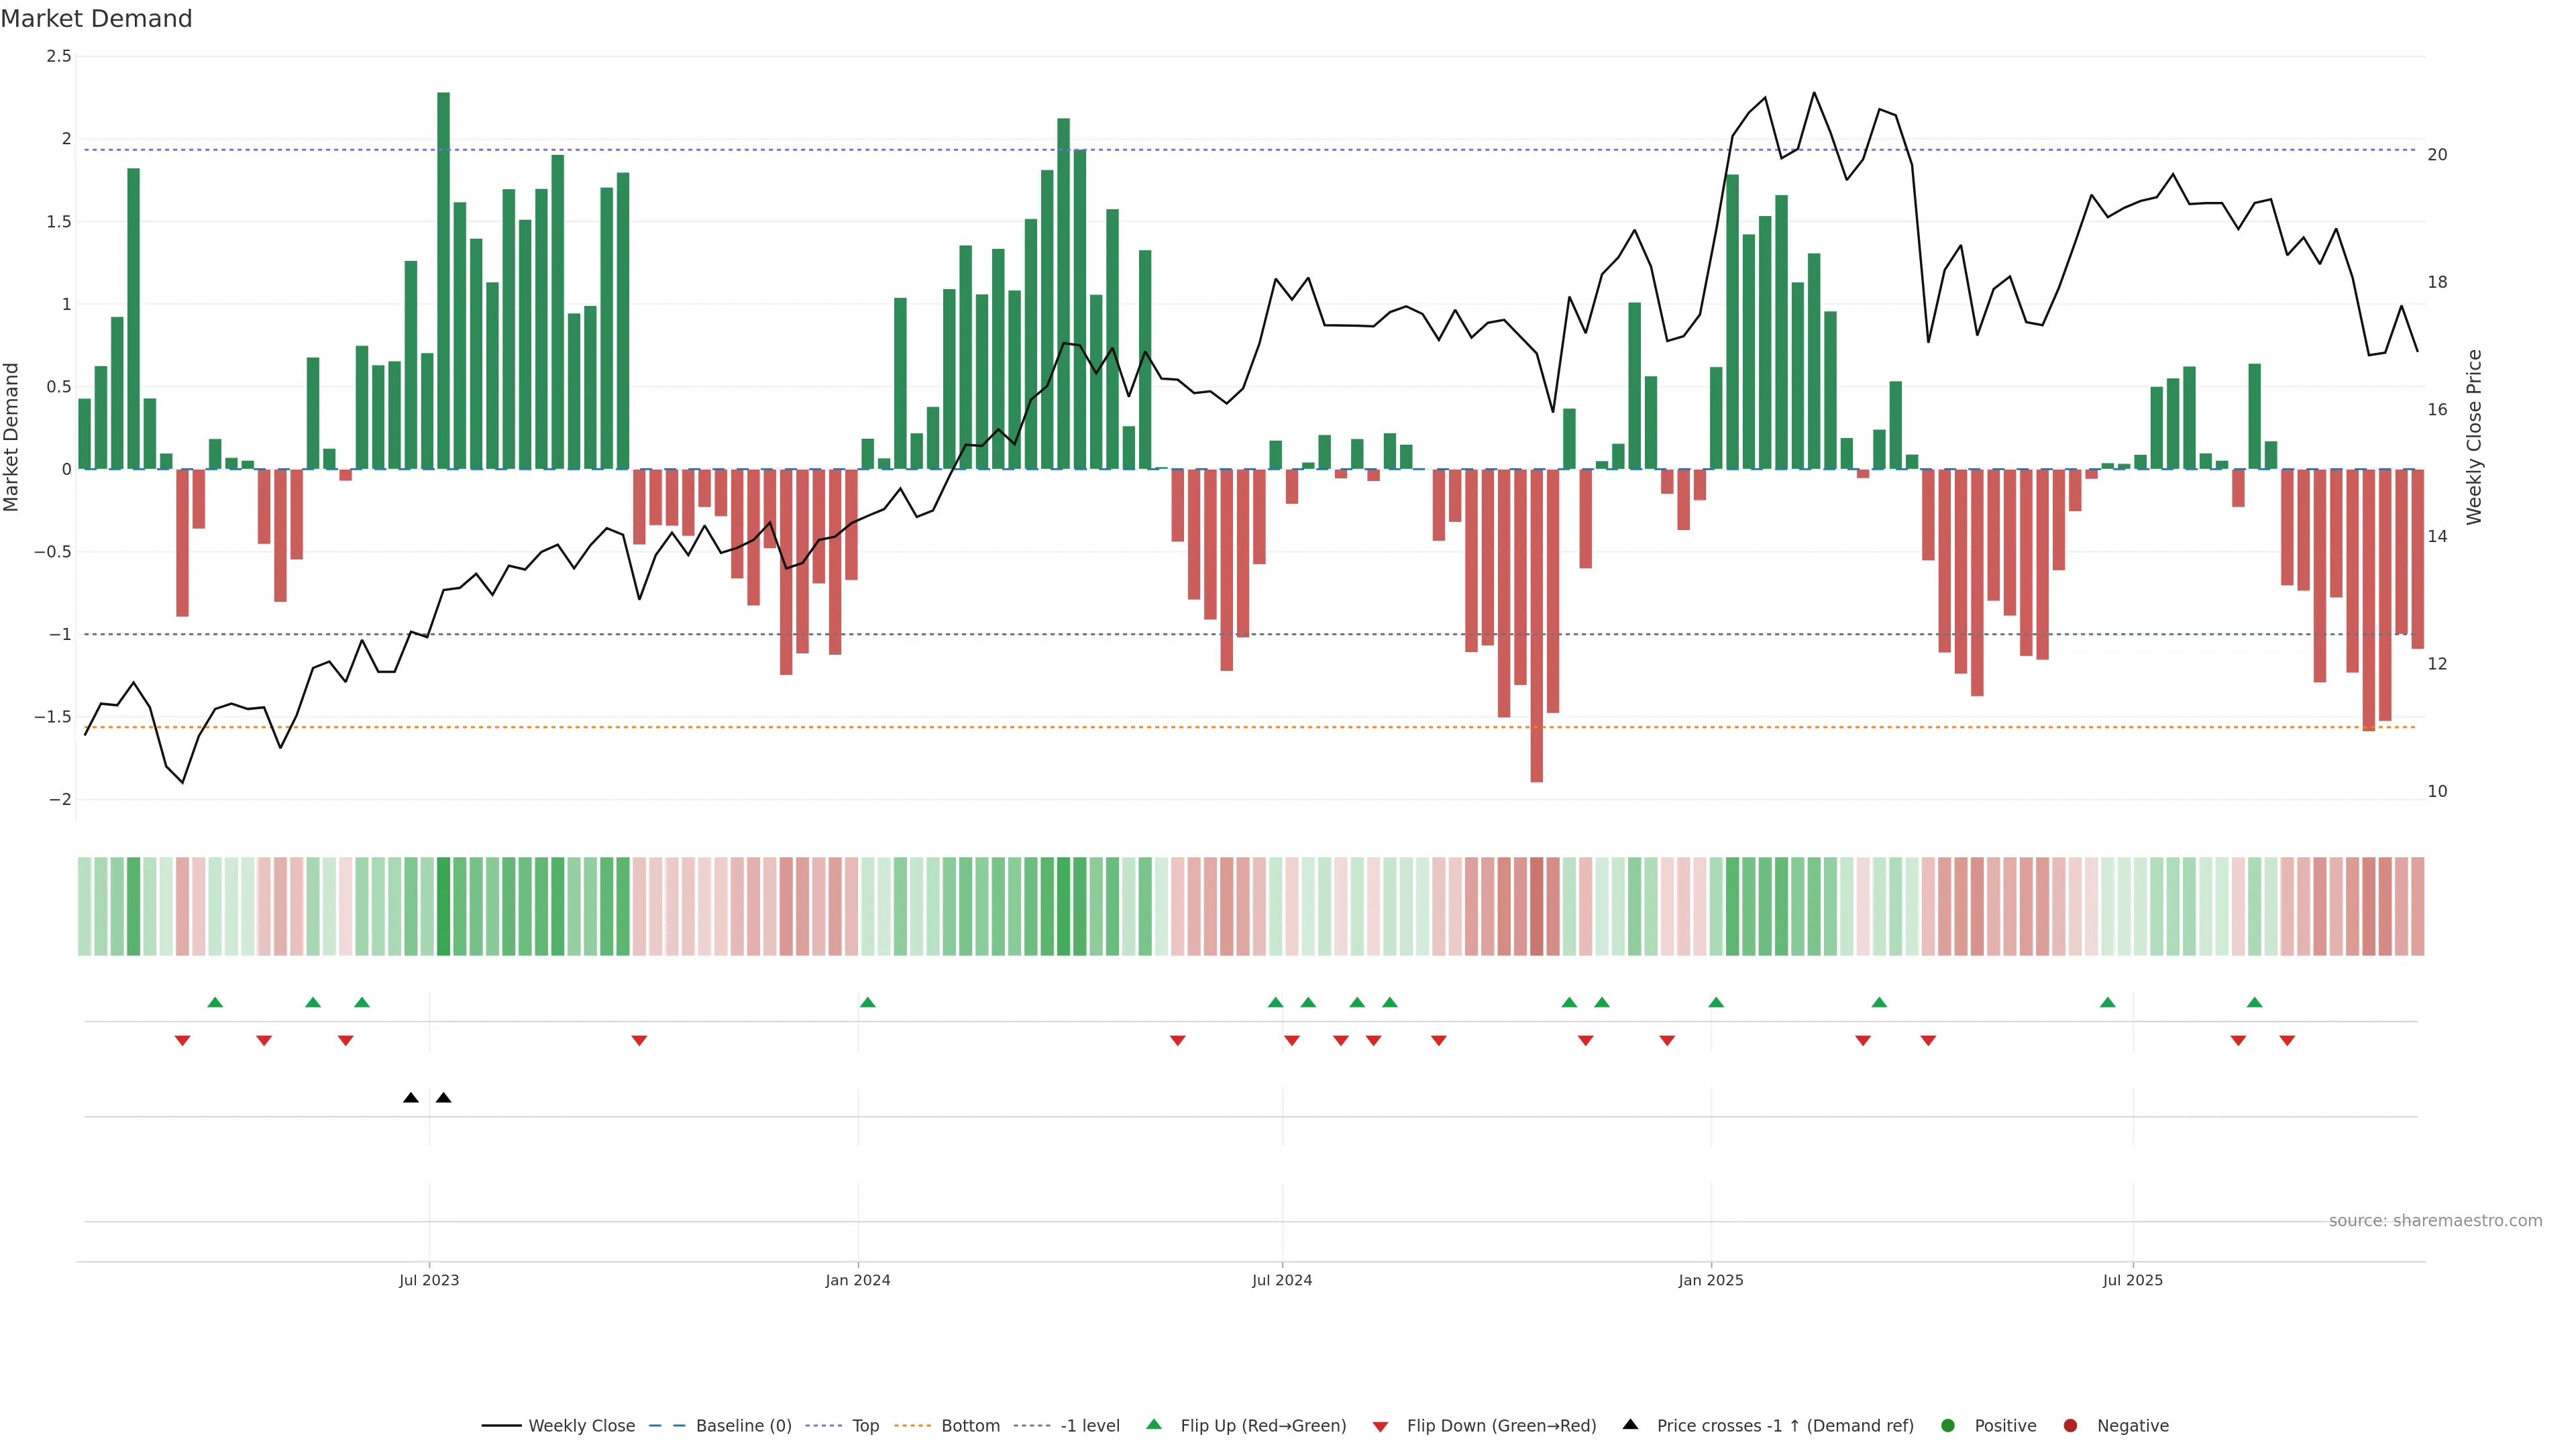Click the red Negative legend dot
This screenshot has width=2576, height=1449.
(x=2070, y=1426)
